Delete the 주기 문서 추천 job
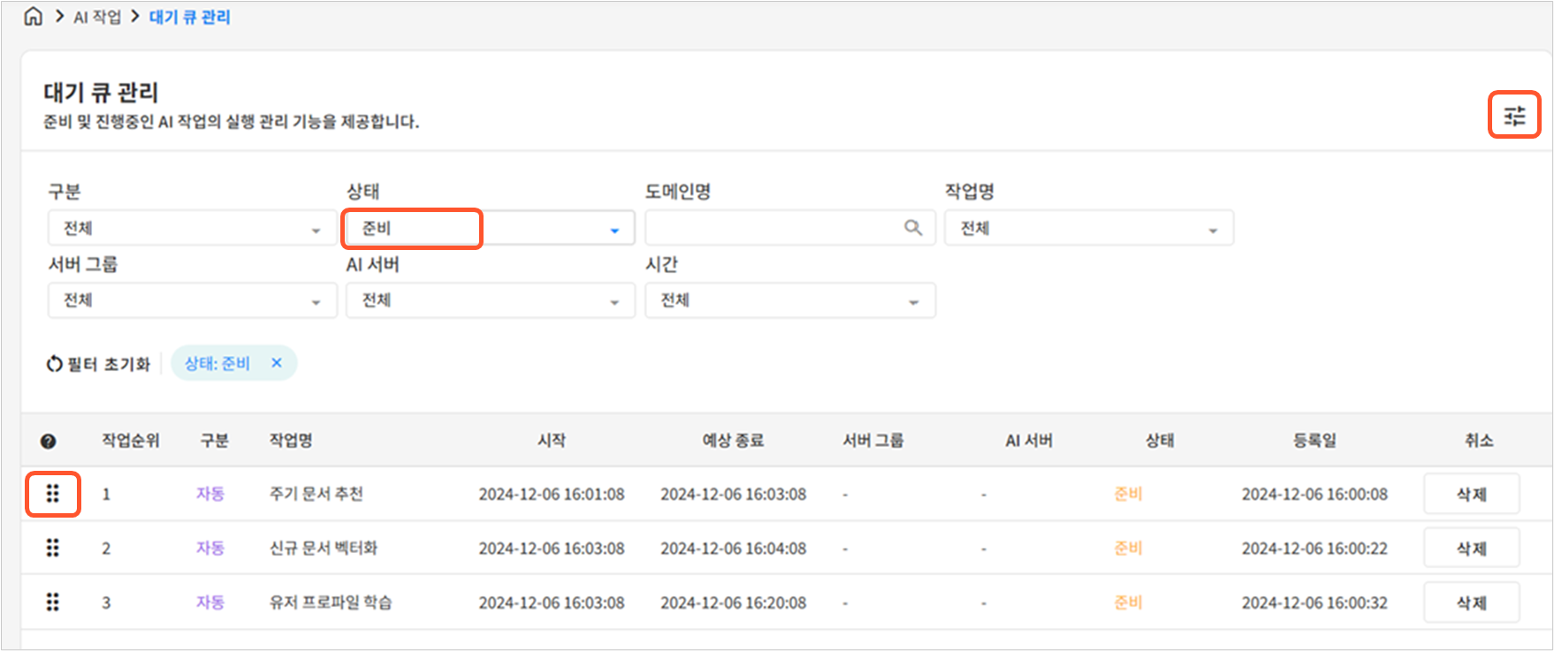1554x651 pixels. click(x=1471, y=495)
